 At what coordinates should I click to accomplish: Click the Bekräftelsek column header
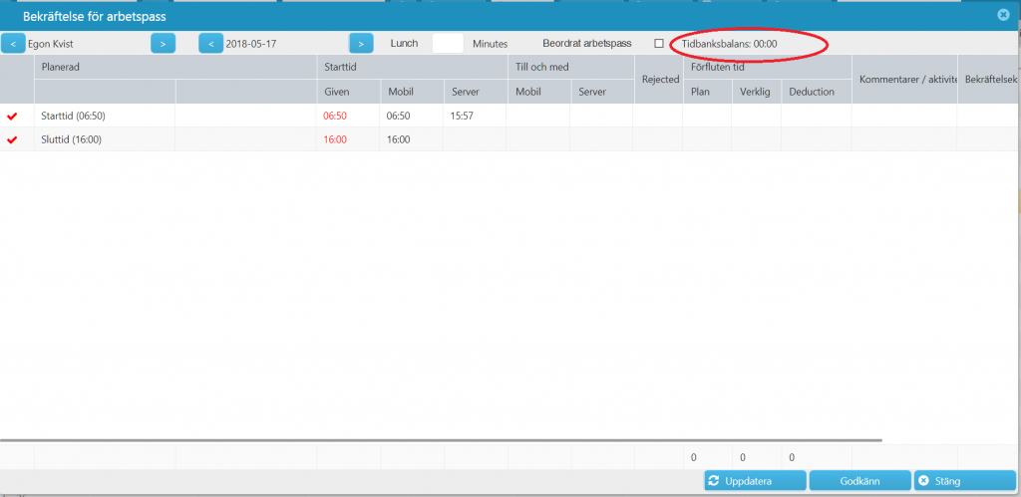click(x=989, y=80)
